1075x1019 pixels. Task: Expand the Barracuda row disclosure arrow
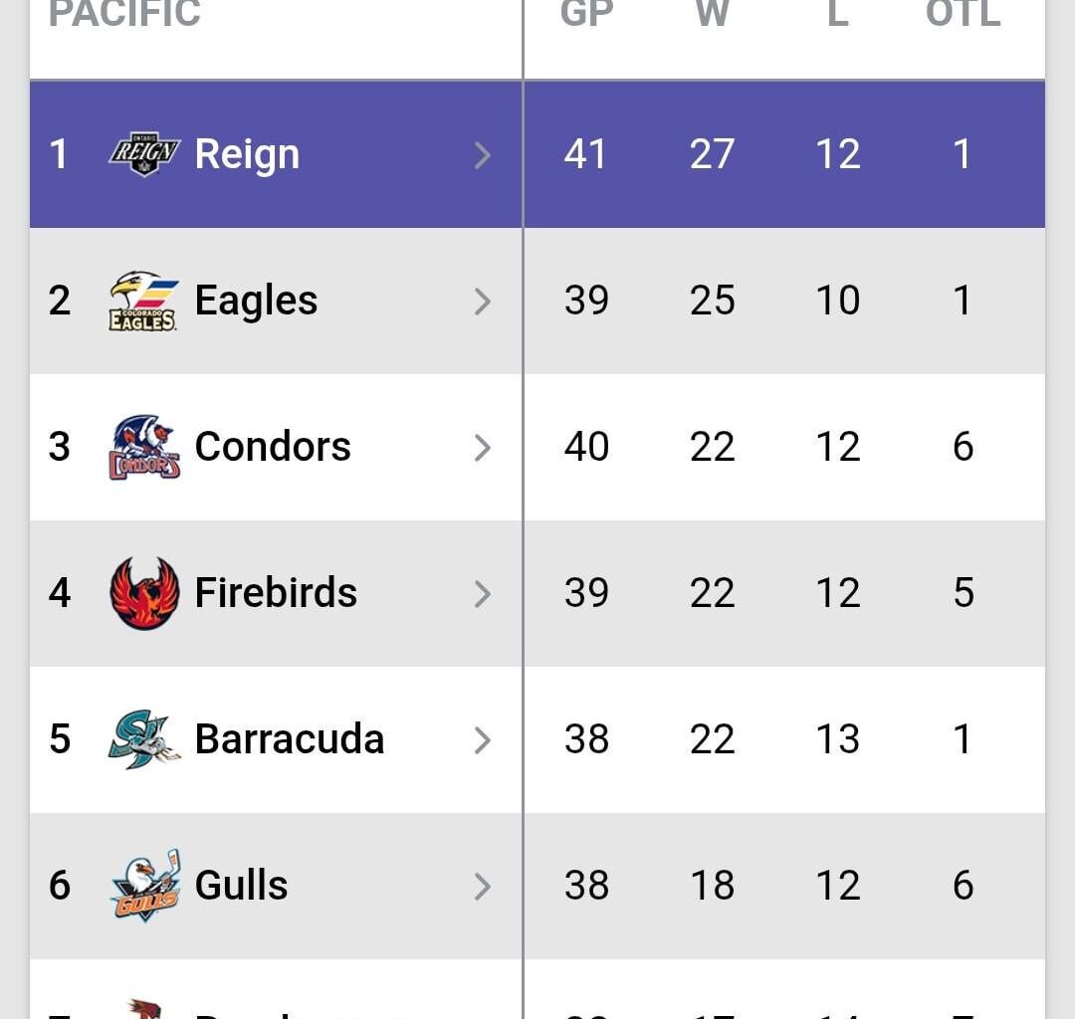tap(484, 740)
